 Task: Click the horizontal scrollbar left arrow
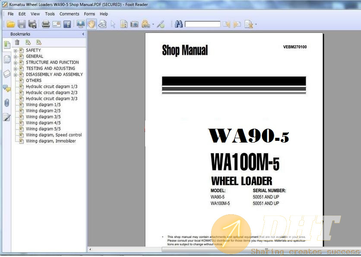pyautogui.click(x=90, y=249)
